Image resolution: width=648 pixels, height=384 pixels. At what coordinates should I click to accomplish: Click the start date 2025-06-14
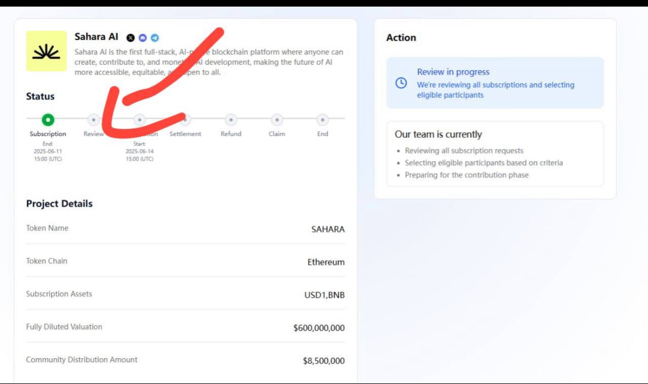point(140,151)
